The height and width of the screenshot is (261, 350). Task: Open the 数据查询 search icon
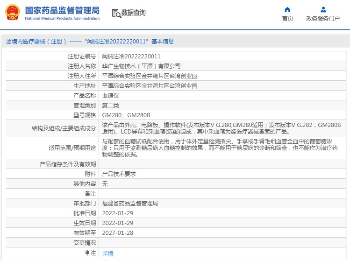click(116, 13)
